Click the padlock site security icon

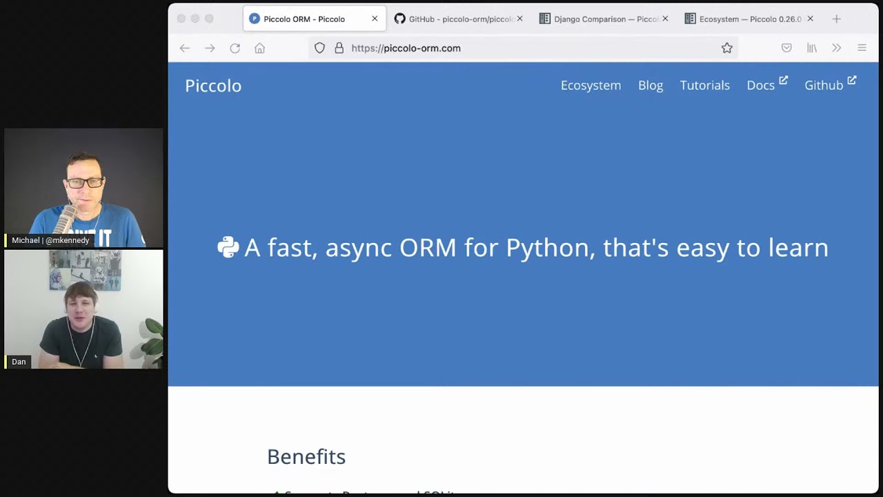click(339, 48)
